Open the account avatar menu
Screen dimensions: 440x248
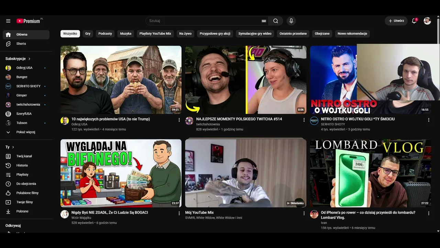[427, 21]
